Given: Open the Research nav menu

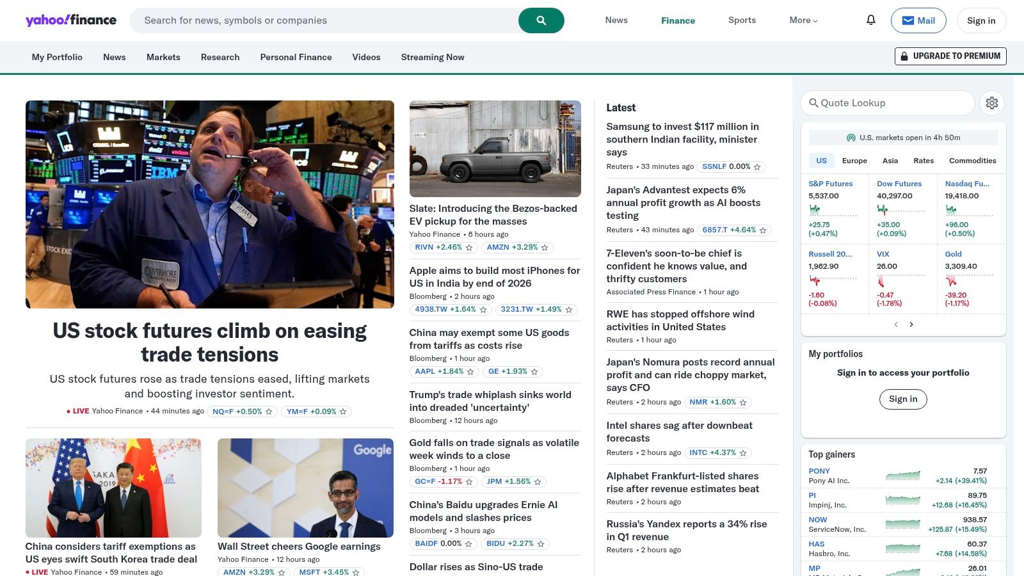Looking at the screenshot, I should [x=220, y=57].
